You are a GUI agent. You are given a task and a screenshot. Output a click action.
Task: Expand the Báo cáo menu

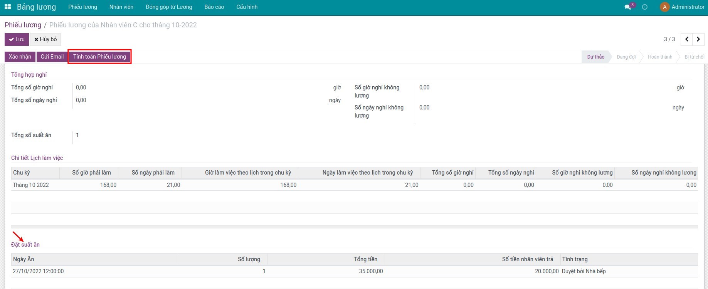(x=214, y=7)
